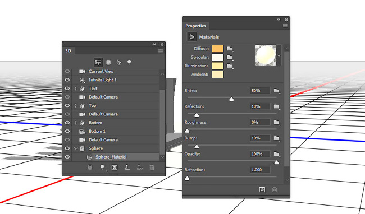This screenshot has height=214, width=365.
Task: Collapse the 3D panel with double arrows
Action: [154, 44]
